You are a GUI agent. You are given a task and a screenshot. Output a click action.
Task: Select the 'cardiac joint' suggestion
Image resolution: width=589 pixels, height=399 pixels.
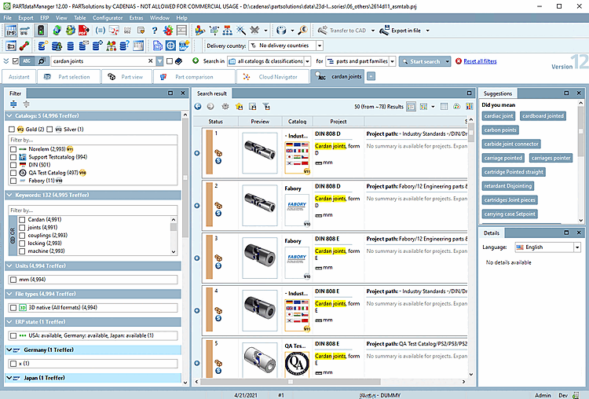[500, 115]
